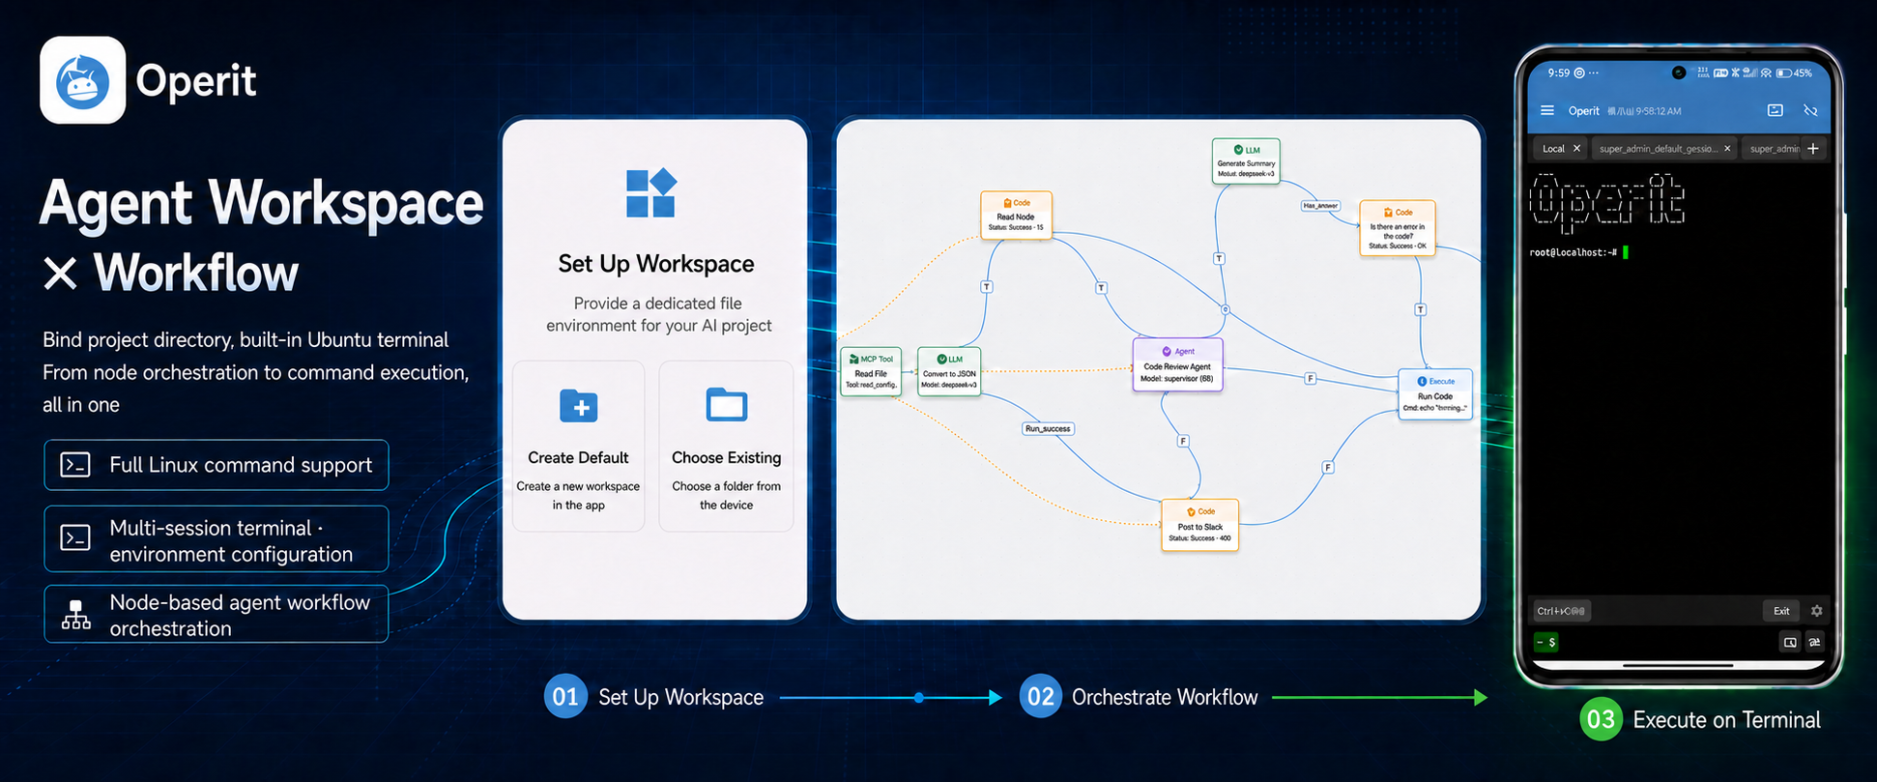The width and height of the screenshot is (1877, 782).
Task: Click the Code icon on Post to Slack node
Action: [x=1193, y=511]
